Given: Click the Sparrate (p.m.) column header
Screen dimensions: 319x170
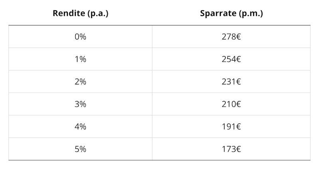Looking at the screenshot, I should (231, 14).
